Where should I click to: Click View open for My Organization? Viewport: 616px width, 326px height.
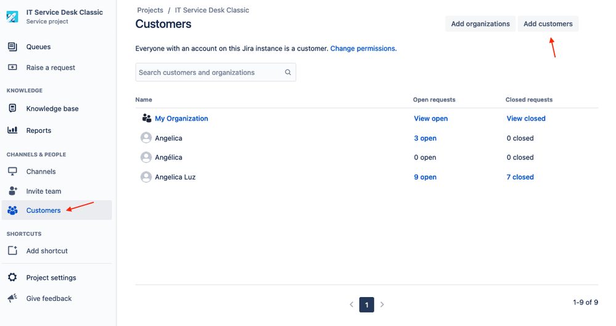[430, 118]
